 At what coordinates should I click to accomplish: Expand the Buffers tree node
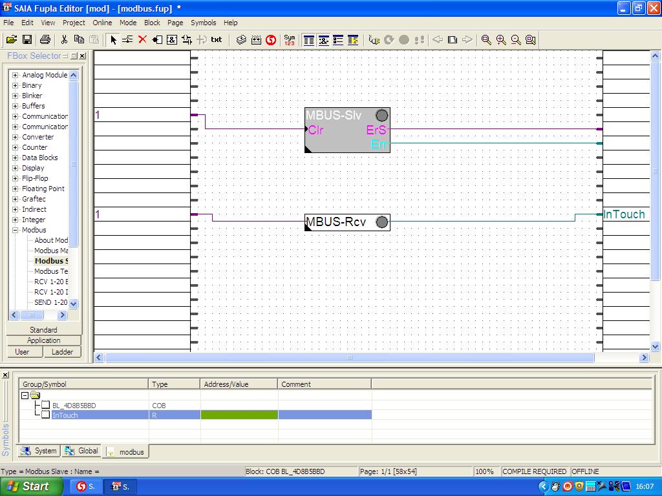(x=16, y=106)
